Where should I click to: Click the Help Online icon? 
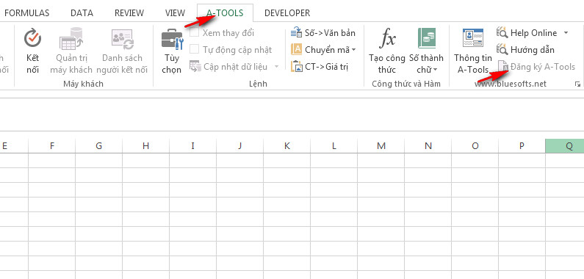502,33
